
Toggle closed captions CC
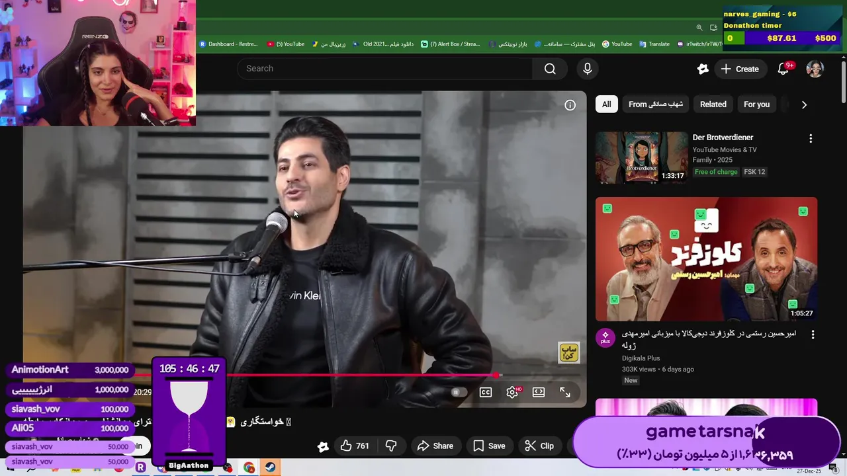(486, 392)
